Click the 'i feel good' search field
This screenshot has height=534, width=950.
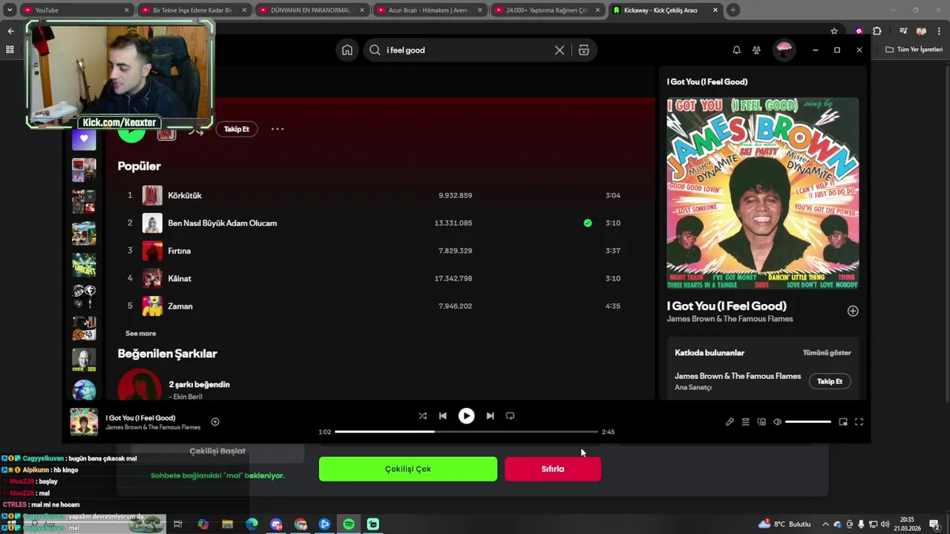466,50
